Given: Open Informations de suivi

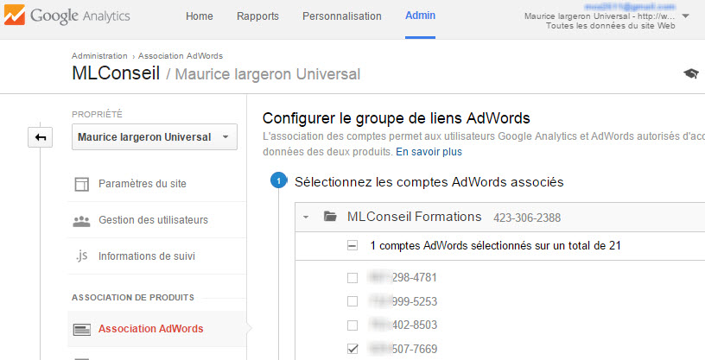Looking at the screenshot, I should pos(147,256).
